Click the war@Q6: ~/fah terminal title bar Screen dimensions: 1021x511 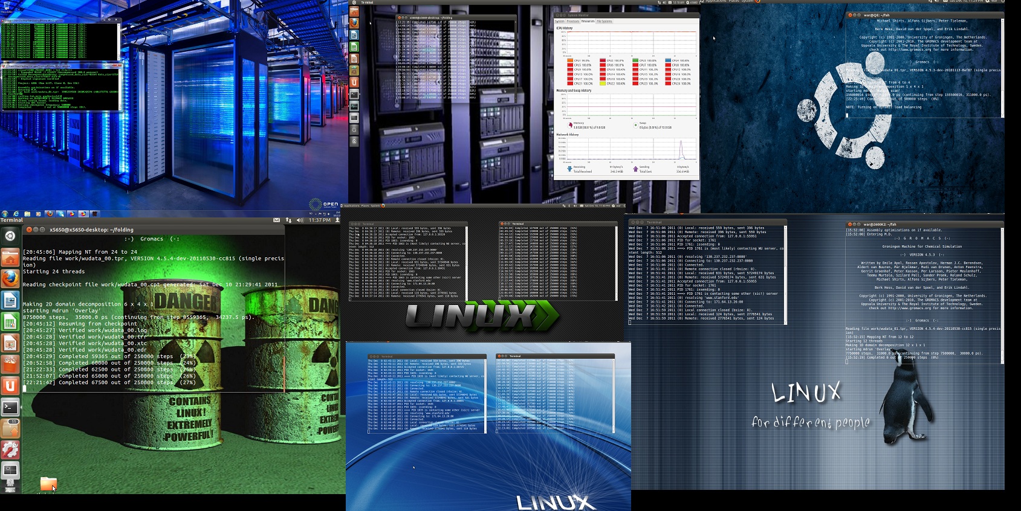click(925, 15)
